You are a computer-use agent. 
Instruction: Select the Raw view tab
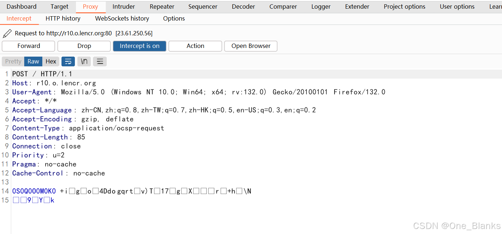coord(33,62)
